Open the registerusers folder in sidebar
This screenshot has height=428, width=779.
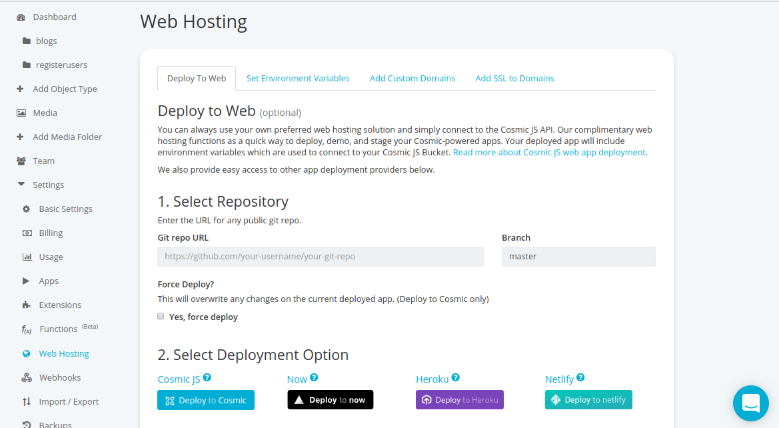61,65
